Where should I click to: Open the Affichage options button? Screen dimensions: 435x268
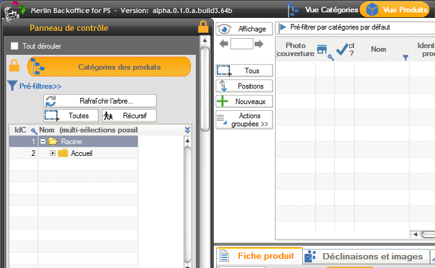point(244,29)
